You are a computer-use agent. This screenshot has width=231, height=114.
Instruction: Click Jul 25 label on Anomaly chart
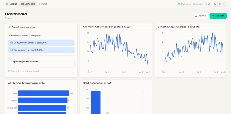click(148, 72)
